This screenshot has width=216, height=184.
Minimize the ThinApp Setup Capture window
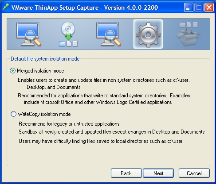[x=189, y=8]
